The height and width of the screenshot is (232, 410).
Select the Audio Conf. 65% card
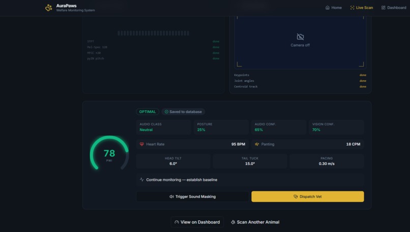[279, 127]
